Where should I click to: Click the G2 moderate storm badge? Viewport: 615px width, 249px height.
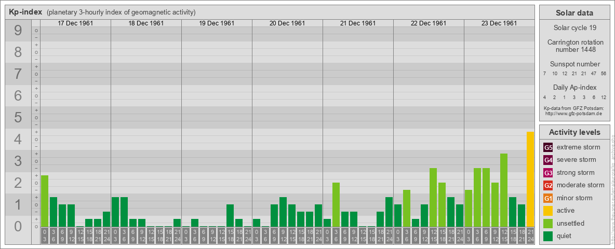point(548,186)
